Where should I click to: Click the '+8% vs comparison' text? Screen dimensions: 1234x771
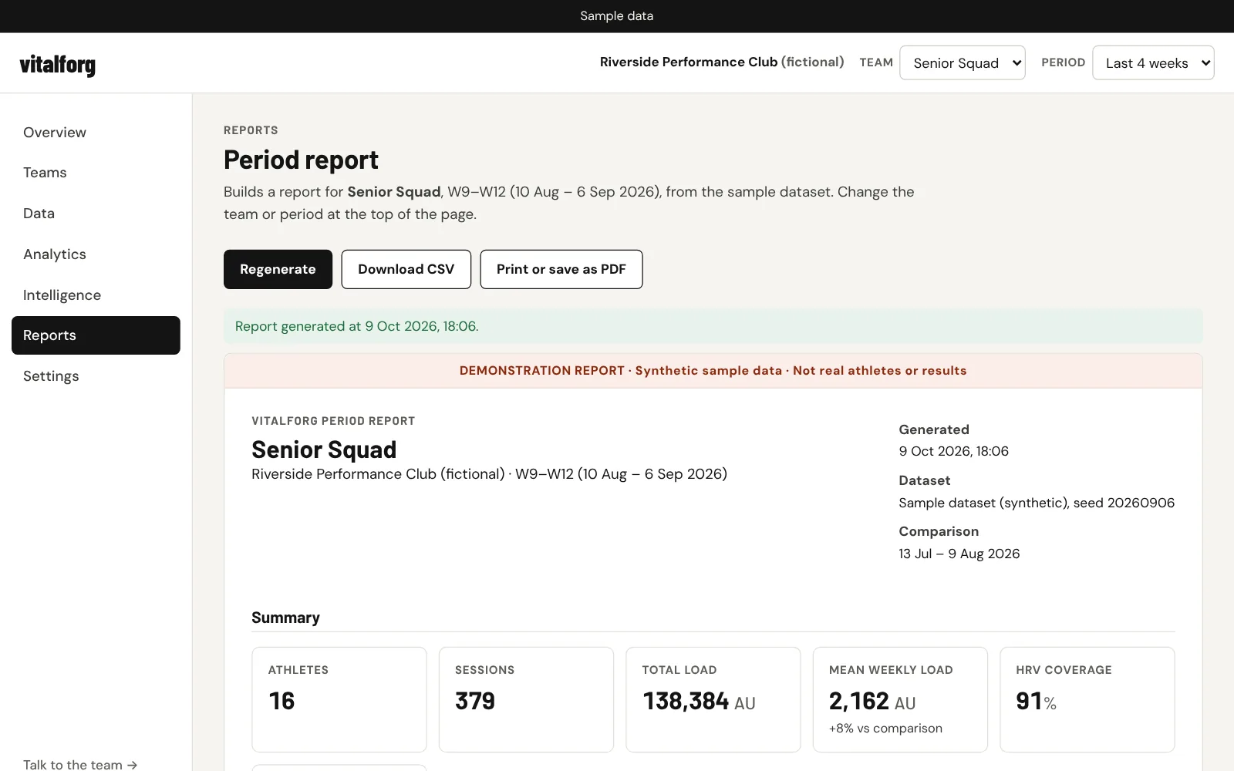pyautogui.click(x=885, y=729)
